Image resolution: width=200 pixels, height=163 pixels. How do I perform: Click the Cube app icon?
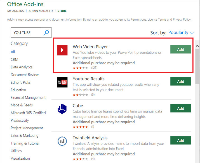62,109
